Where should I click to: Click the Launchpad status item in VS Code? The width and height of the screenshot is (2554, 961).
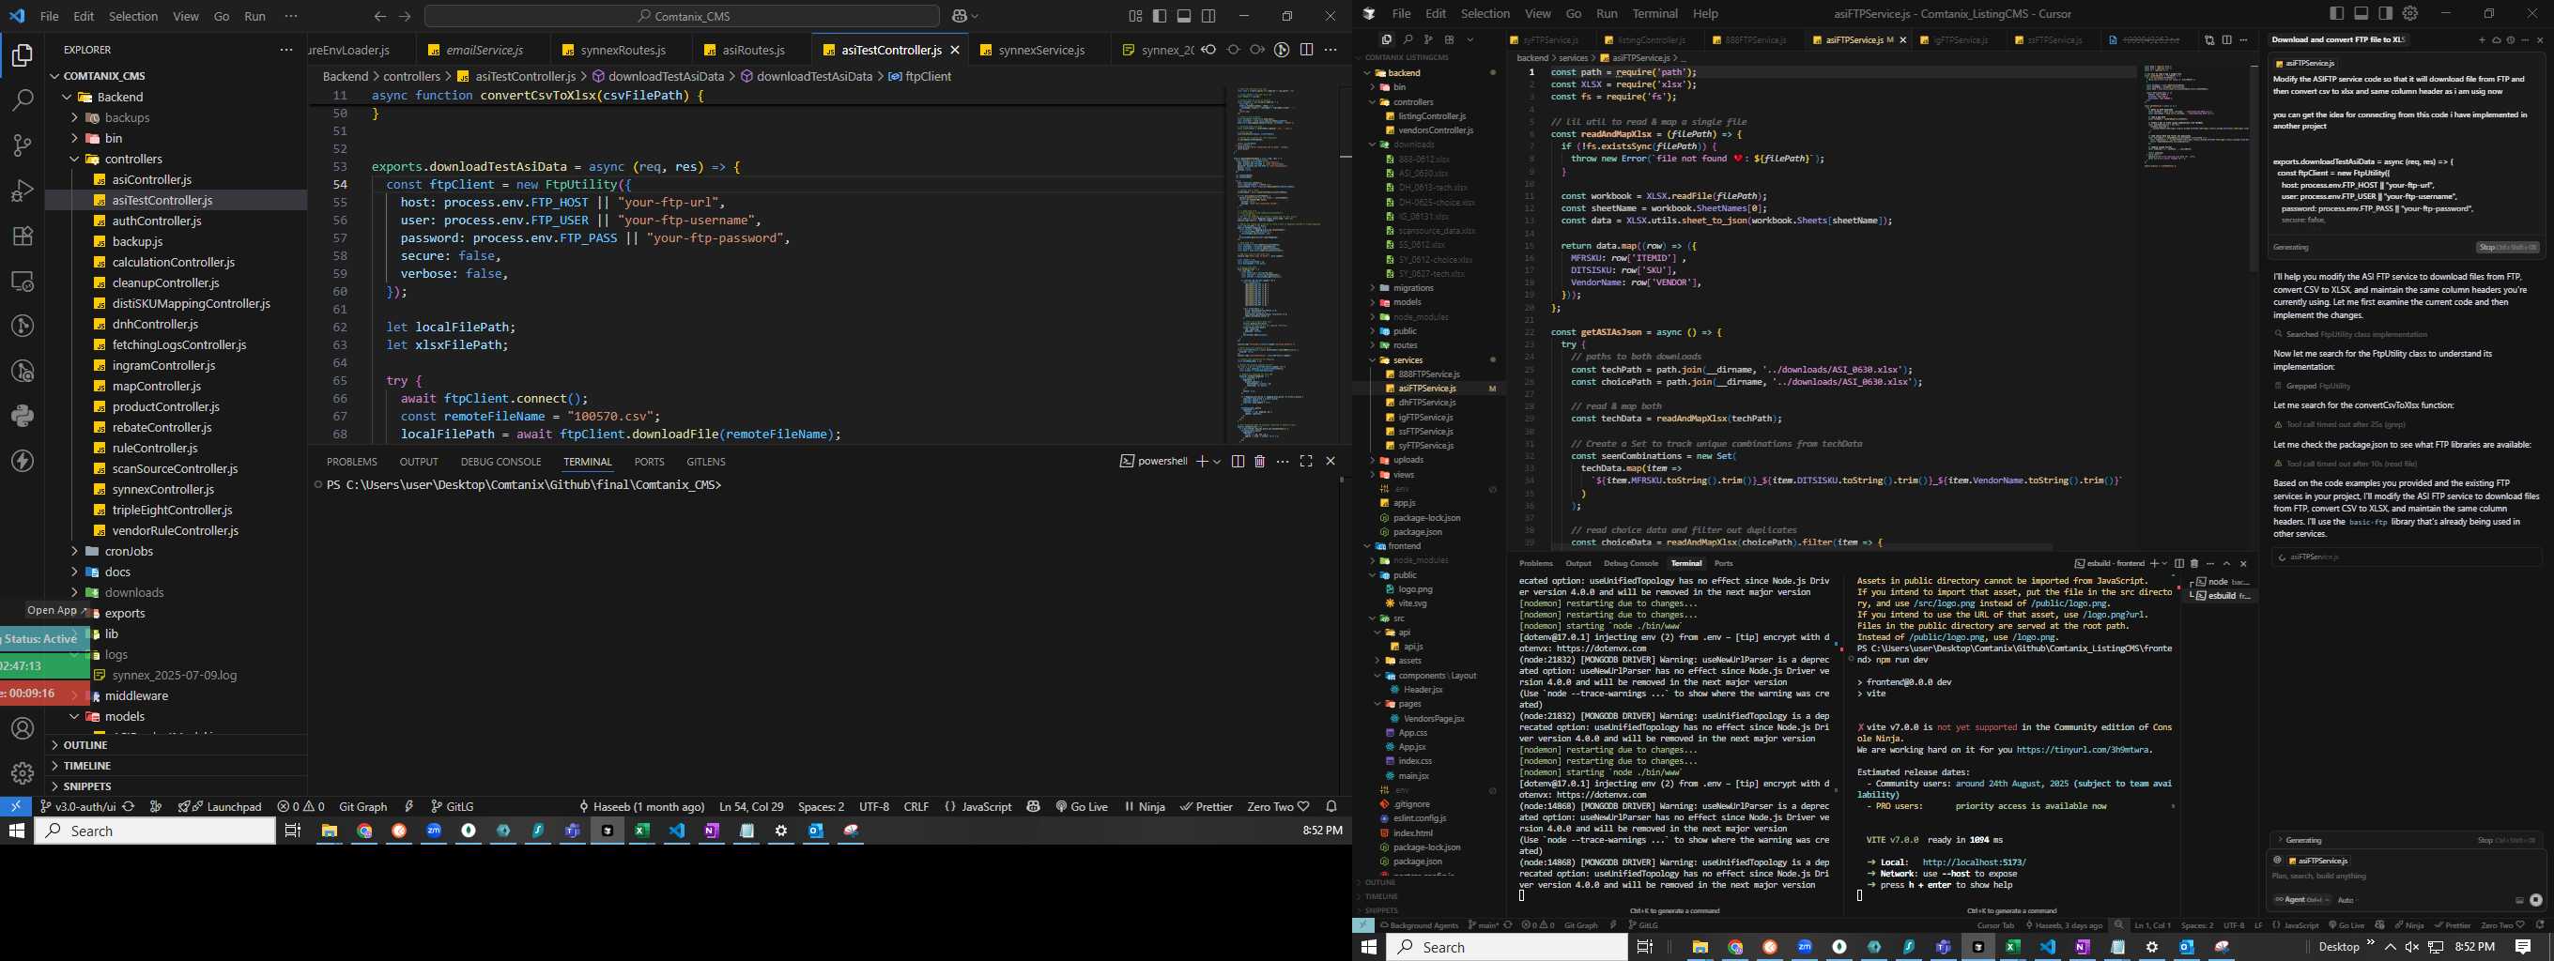click(221, 806)
